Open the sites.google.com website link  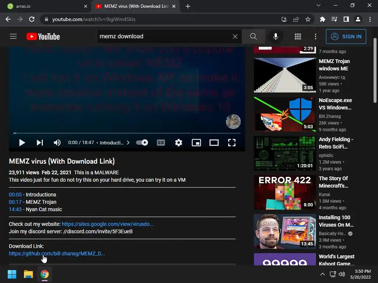click(x=107, y=224)
